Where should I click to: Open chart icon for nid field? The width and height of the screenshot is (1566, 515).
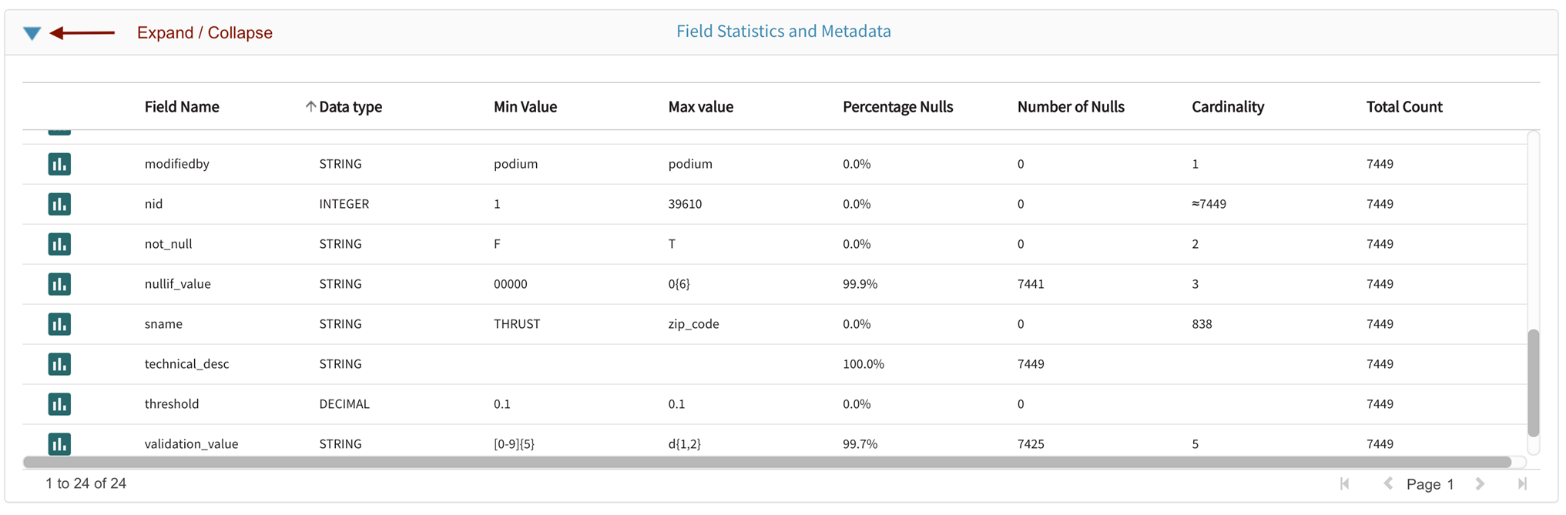(59, 204)
